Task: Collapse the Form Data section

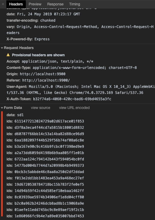Action: tap(2, 108)
